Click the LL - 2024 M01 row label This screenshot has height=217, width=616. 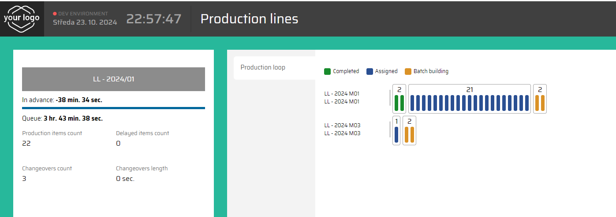click(342, 97)
